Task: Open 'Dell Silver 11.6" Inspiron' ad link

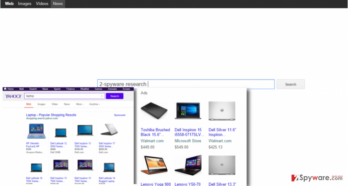Action: click(222, 132)
